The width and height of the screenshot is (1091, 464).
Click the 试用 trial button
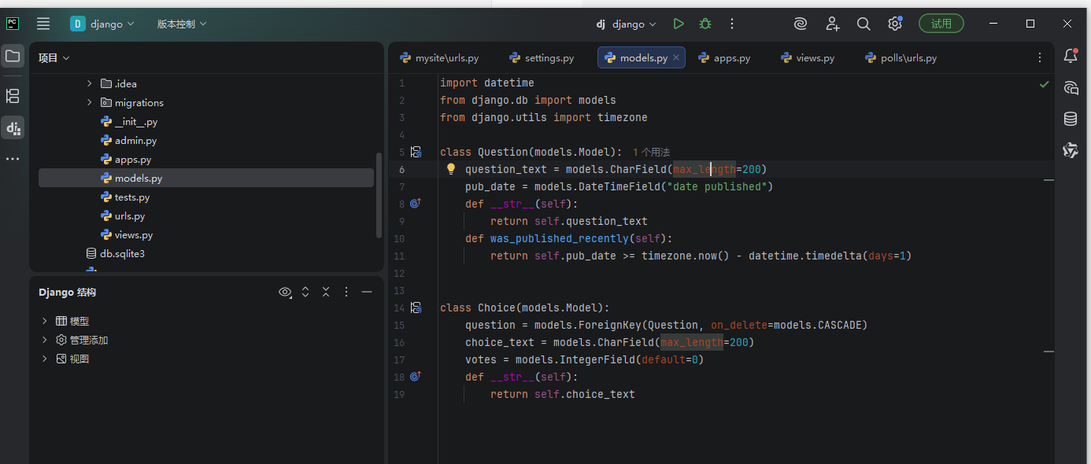(x=941, y=24)
